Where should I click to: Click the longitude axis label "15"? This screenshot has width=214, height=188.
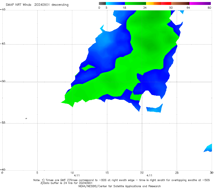(107, 173)
